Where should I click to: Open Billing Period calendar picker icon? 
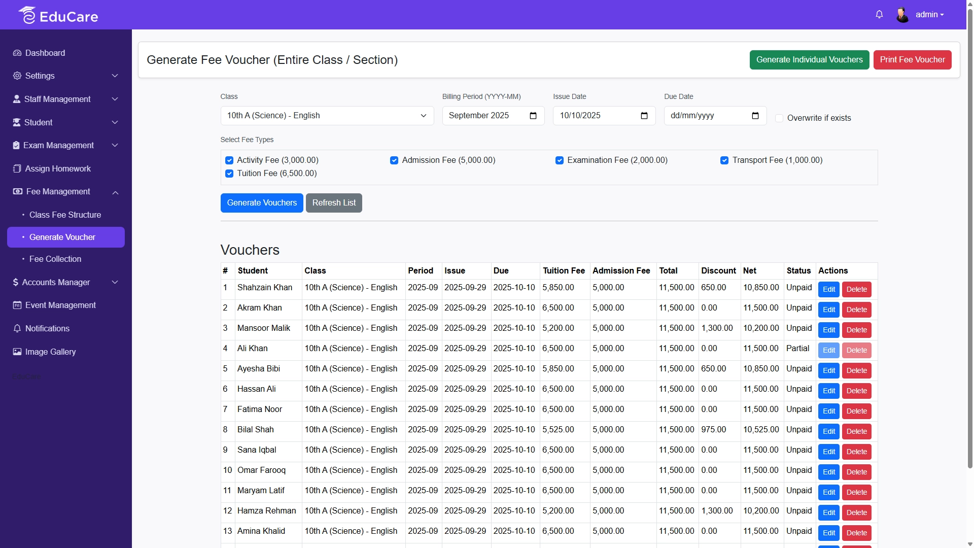click(x=533, y=116)
